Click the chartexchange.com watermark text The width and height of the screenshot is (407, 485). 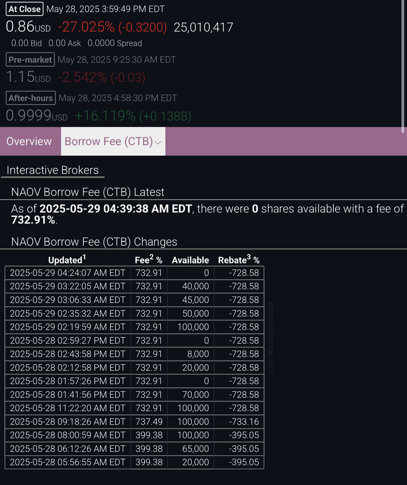click(270, 338)
